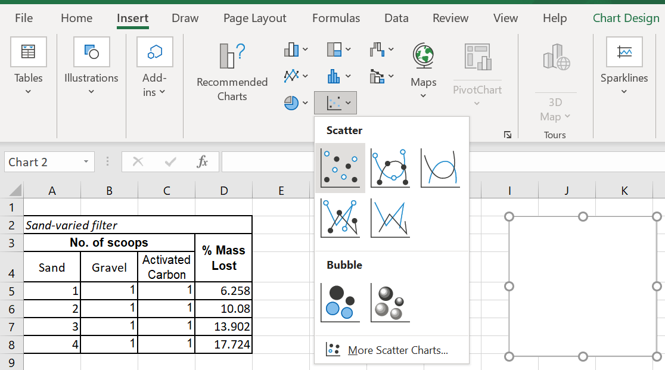Expand the line chart dropdown arrow
This screenshot has width=665, height=370.
(x=305, y=76)
